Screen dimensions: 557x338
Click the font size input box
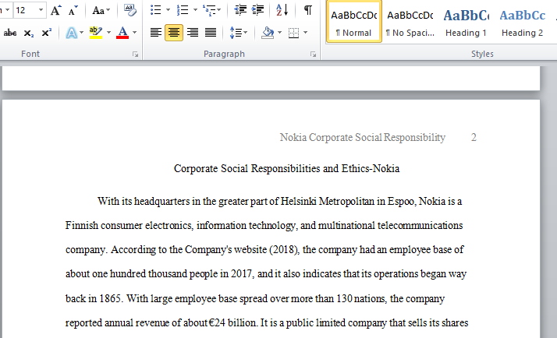pos(25,10)
